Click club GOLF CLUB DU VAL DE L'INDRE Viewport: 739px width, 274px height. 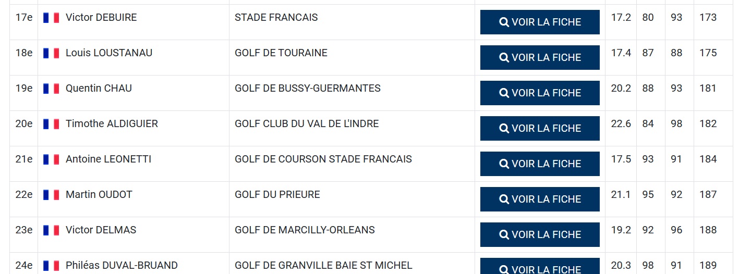(307, 124)
